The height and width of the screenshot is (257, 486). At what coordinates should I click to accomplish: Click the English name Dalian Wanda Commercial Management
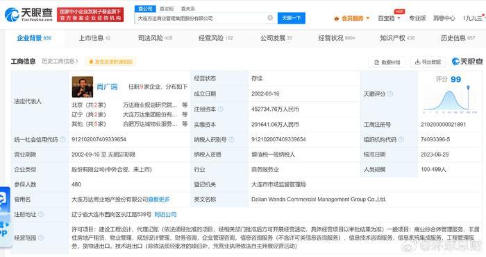coord(319,200)
